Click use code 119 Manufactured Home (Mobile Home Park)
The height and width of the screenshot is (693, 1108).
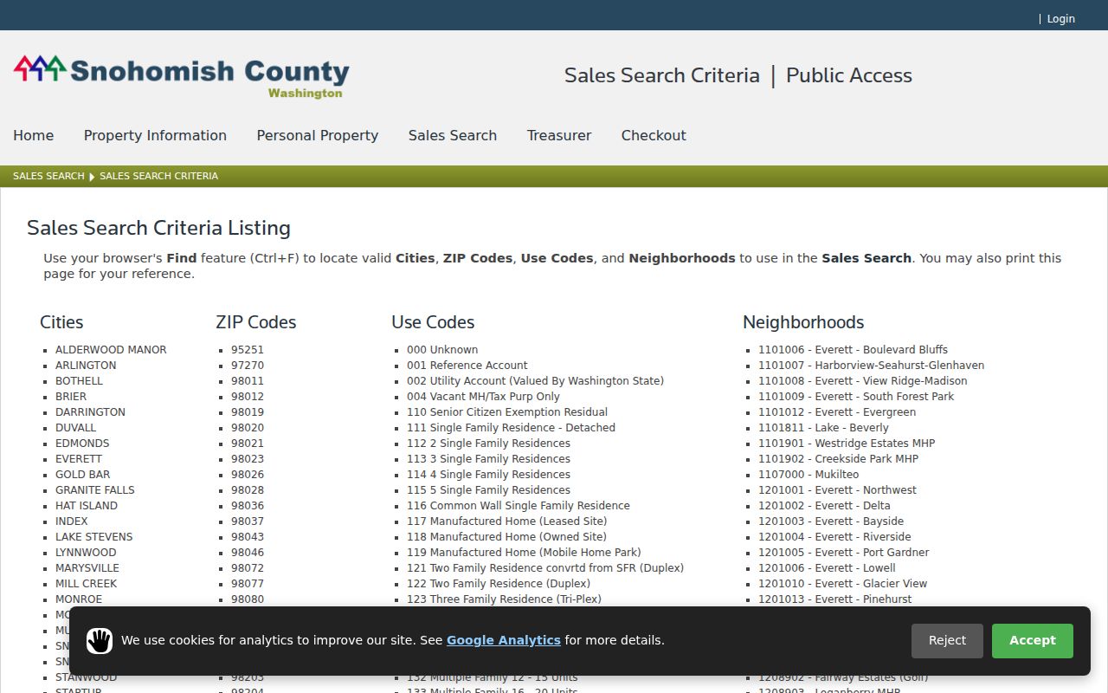pos(524,553)
